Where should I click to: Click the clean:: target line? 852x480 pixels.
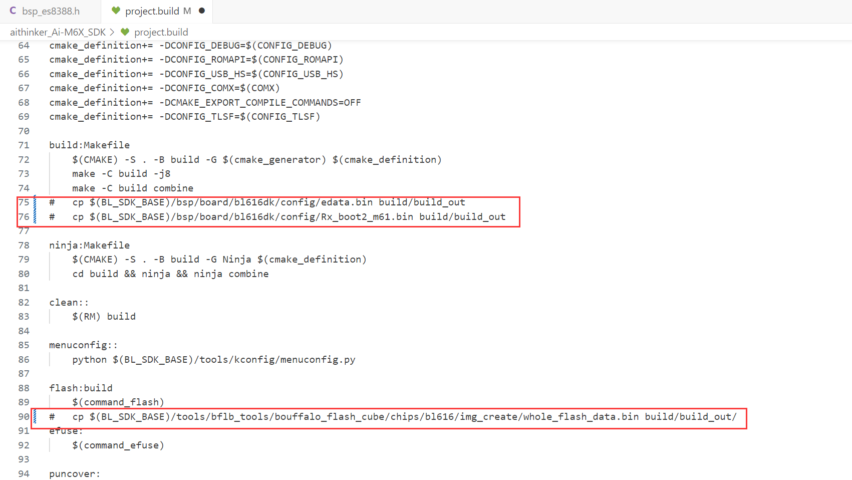click(x=69, y=303)
